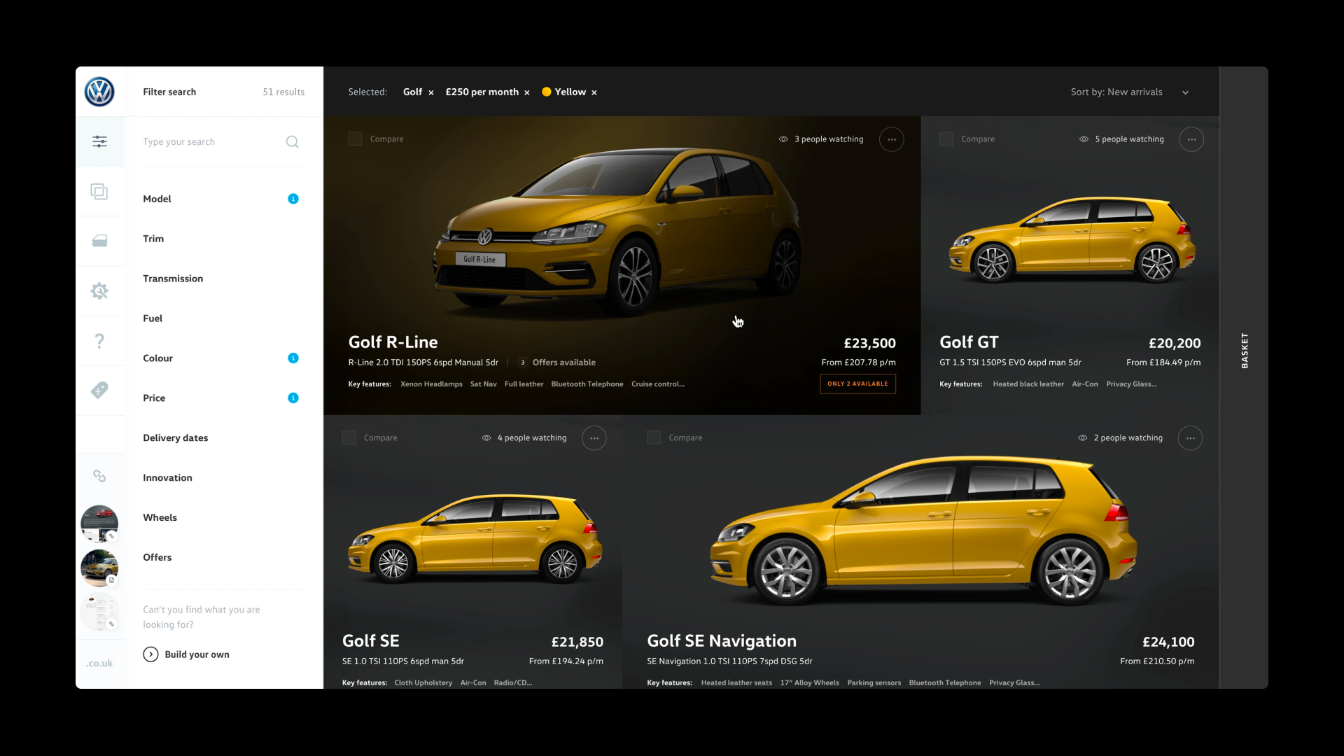Select the car sidebar icon

pos(99,241)
